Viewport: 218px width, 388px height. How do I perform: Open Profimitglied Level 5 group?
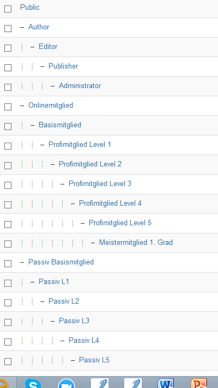(120, 223)
